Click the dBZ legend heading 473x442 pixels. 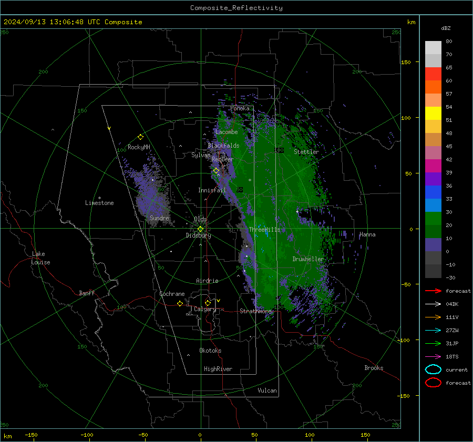tap(446, 28)
